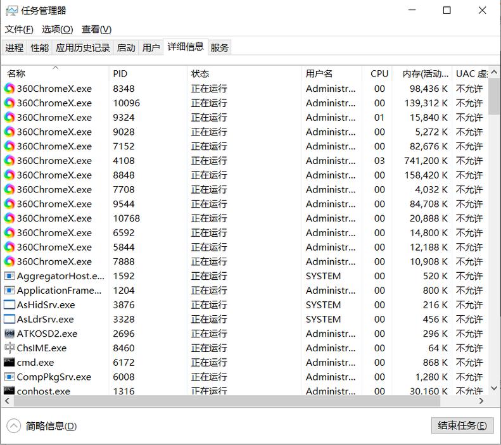Select the AsHidSrv.exe process icon

[x=10, y=305]
